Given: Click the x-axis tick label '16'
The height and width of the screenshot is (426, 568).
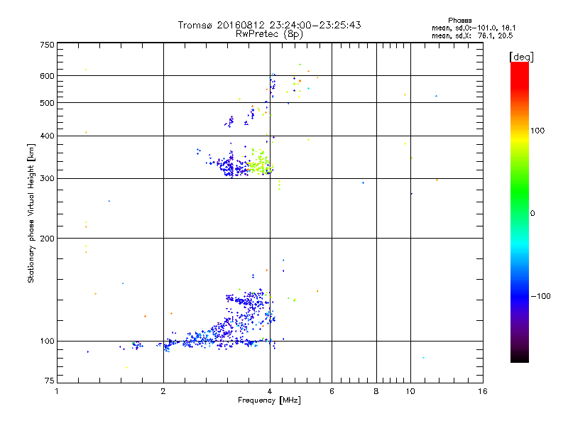Looking at the screenshot, I should click(x=483, y=391).
